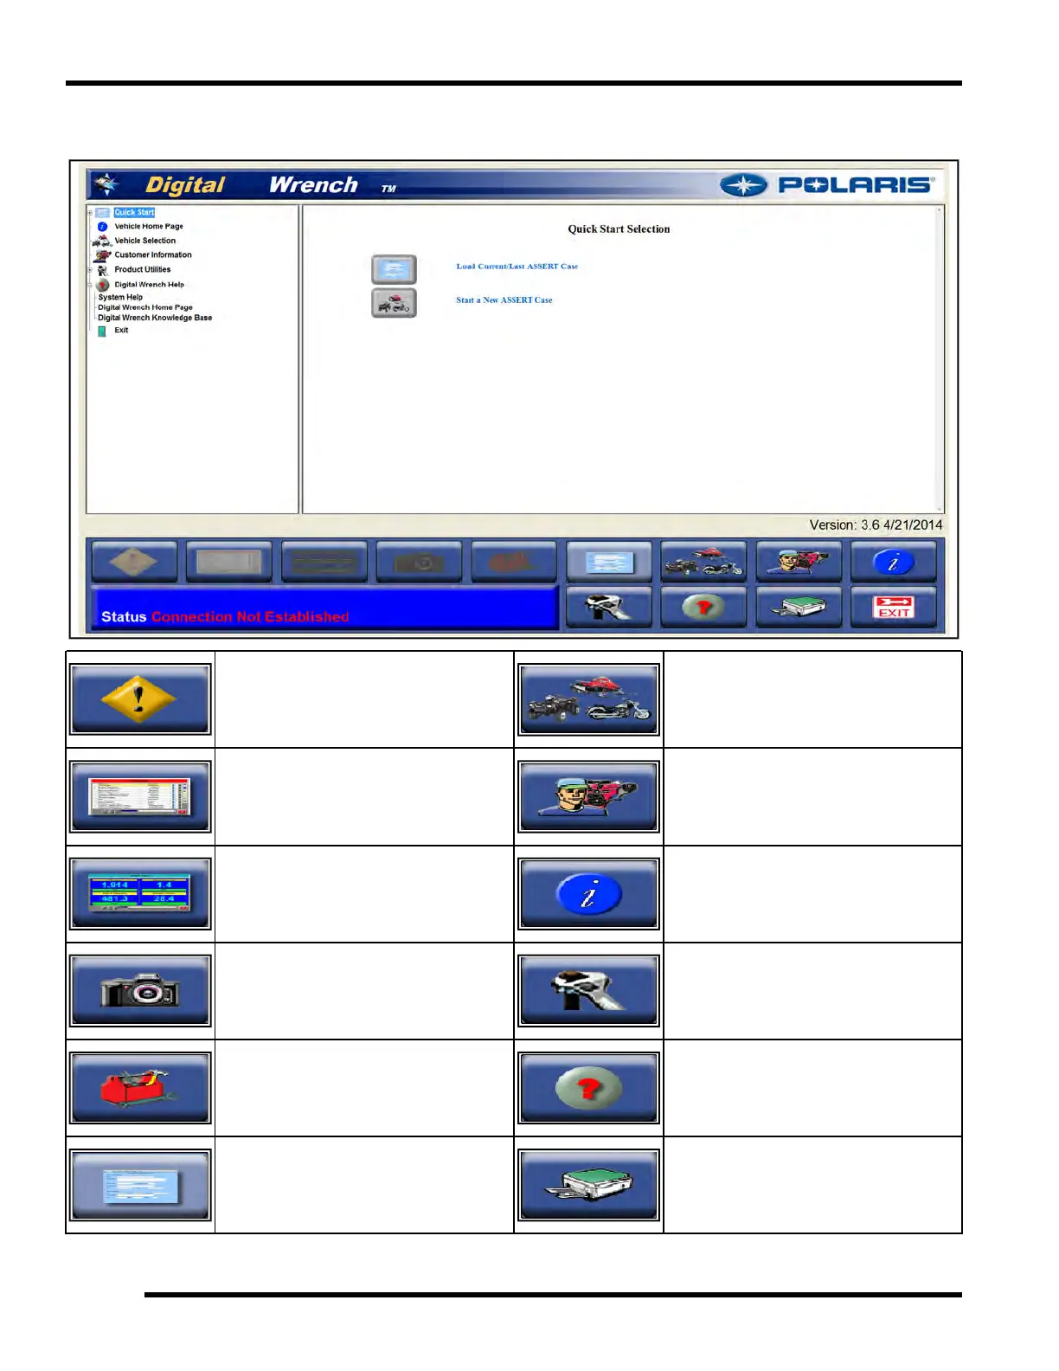Click the dimmed data grid toolbar button
This screenshot has width=1059, height=1371.
(229, 562)
